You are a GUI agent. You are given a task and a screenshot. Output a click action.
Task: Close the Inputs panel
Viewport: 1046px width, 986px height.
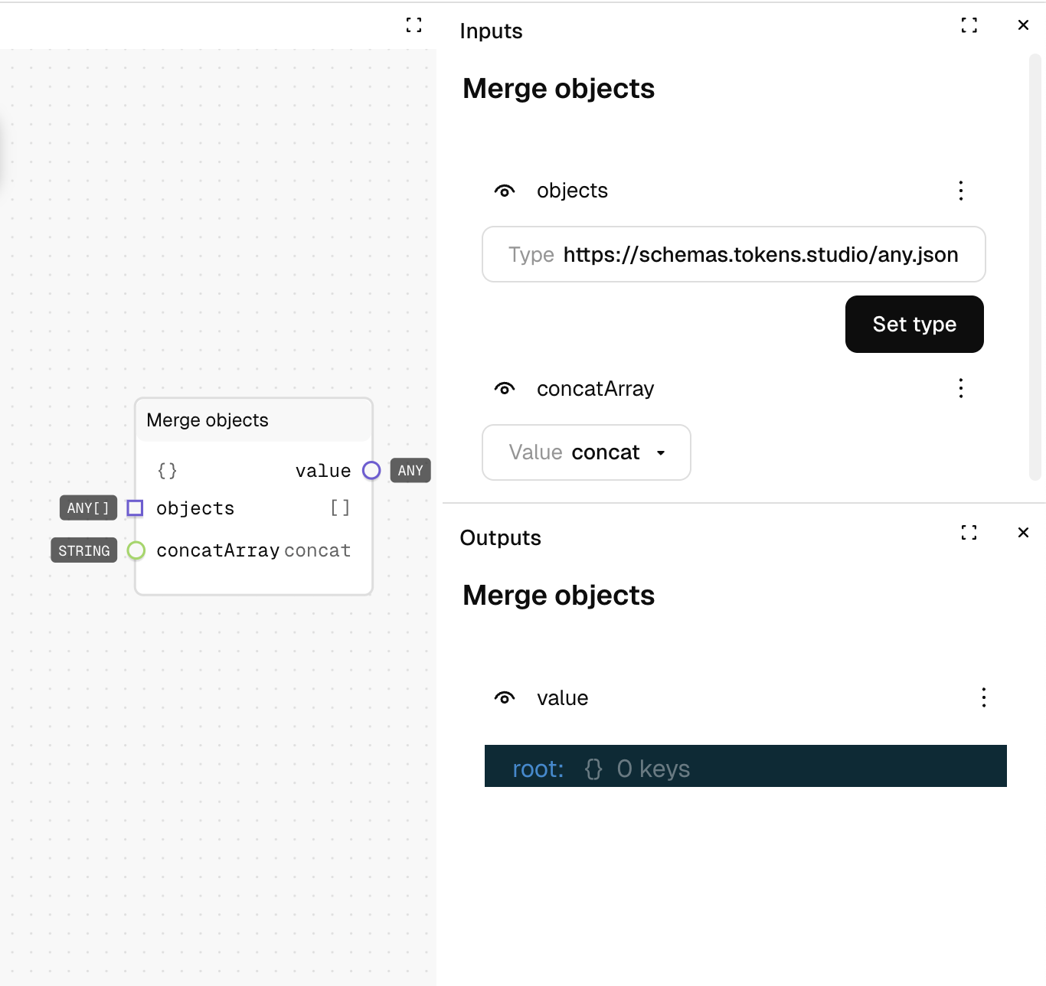pyautogui.click(x=1023, y=25)
